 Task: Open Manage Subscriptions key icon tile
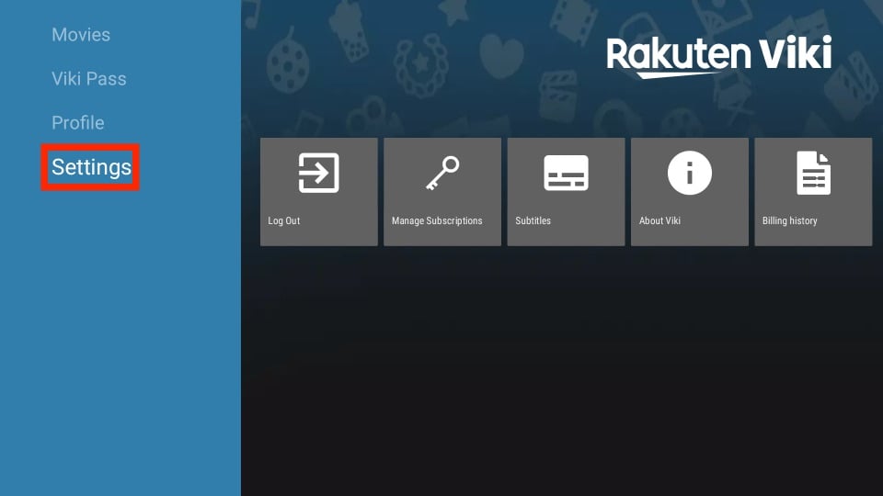[x=442, y=192]
